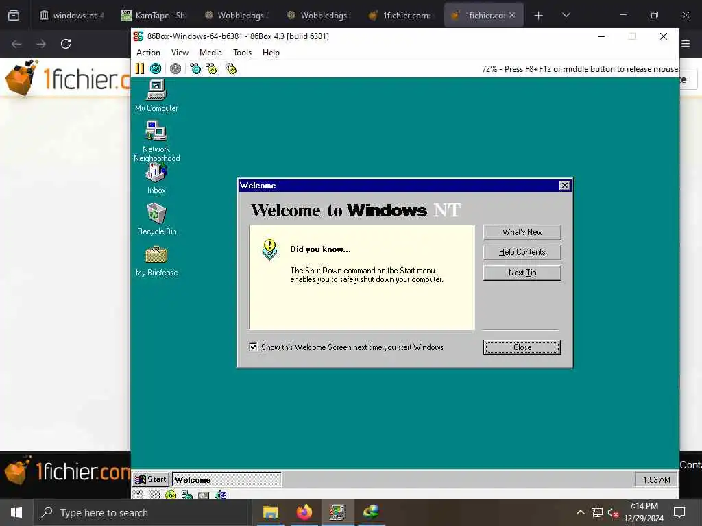Select the My Briefcase desktop icon
Viewport: 702px width, 526px height.
click(156, 261)
